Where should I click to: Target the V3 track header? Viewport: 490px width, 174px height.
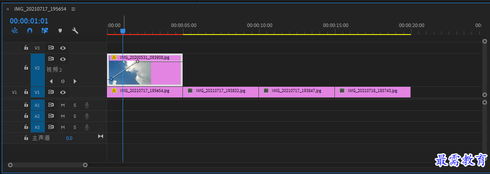(x=37, y=48)
